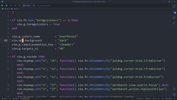Screen dimensions: 177x100
Task: Open the editor More Actions ellipsis menu
Action: pos(169,6)
